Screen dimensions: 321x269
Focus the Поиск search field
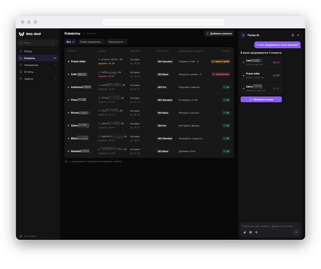pyautogui.click(x=38, y=43)
